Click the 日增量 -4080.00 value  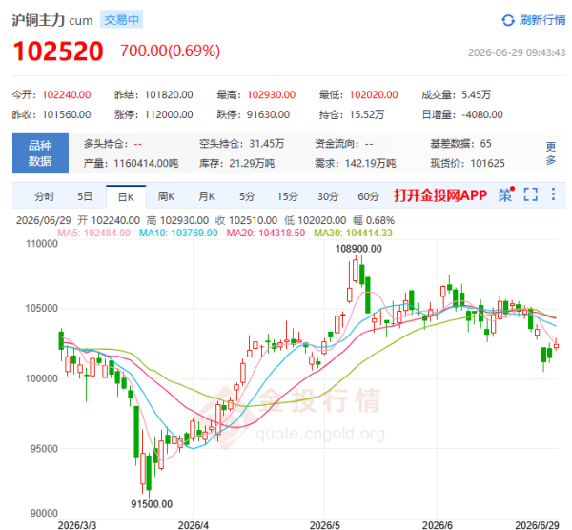(x=481, y=114)
